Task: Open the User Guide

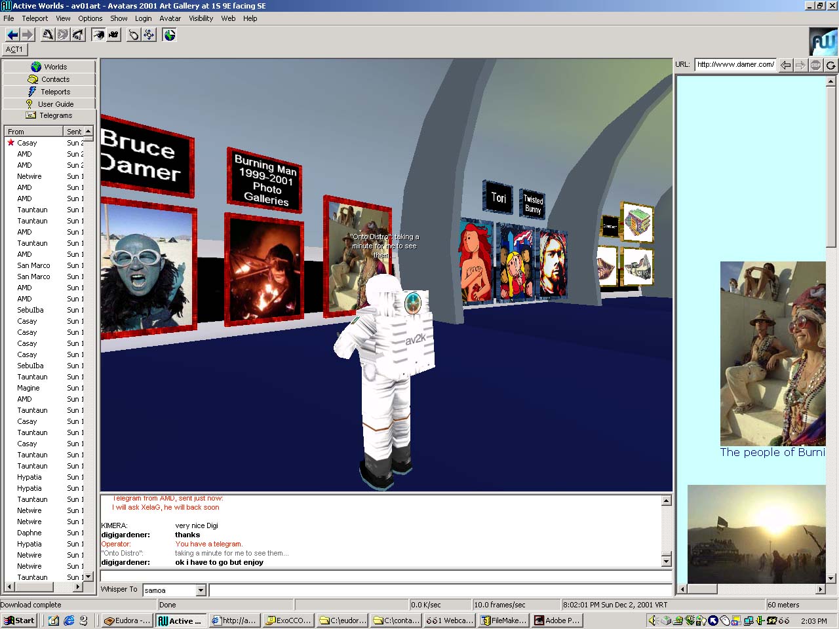Action: point(49,104)
